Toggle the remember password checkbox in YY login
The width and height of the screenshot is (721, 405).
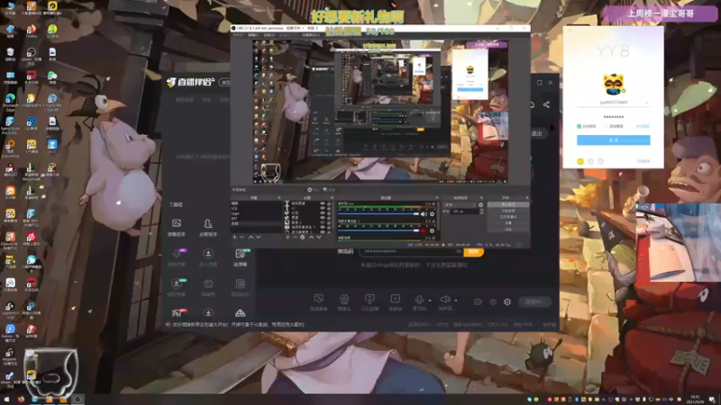click(579, 126)
